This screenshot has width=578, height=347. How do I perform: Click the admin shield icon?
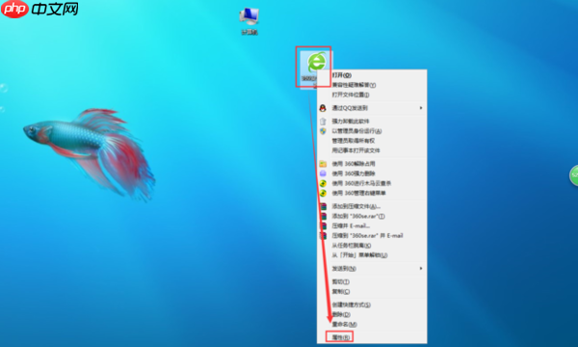pos(323,131)
